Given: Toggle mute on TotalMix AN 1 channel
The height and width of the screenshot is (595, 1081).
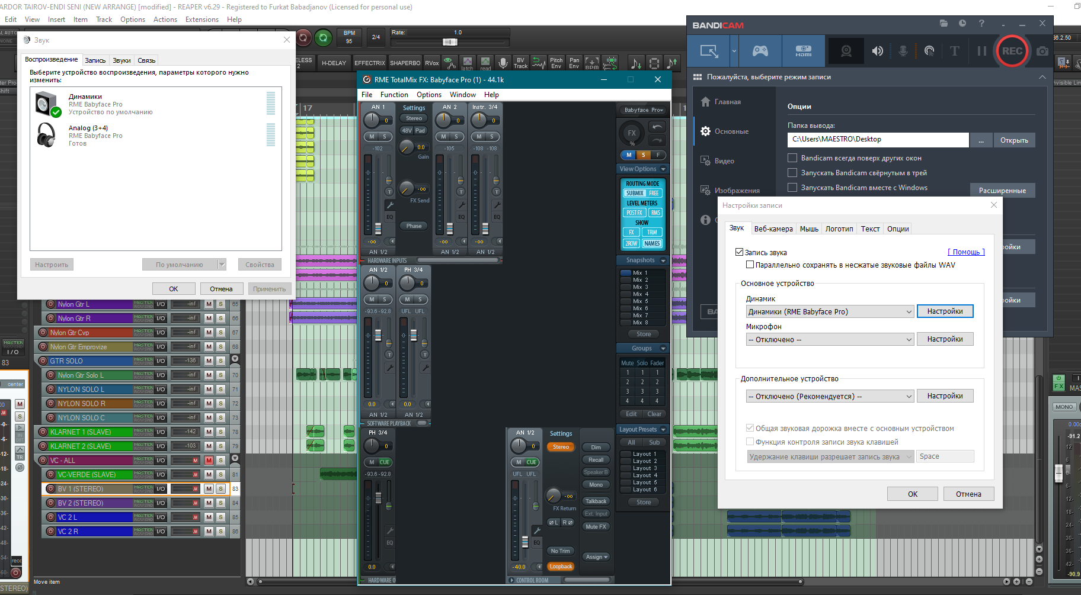Looking at the screenshot, I should 372,137.
